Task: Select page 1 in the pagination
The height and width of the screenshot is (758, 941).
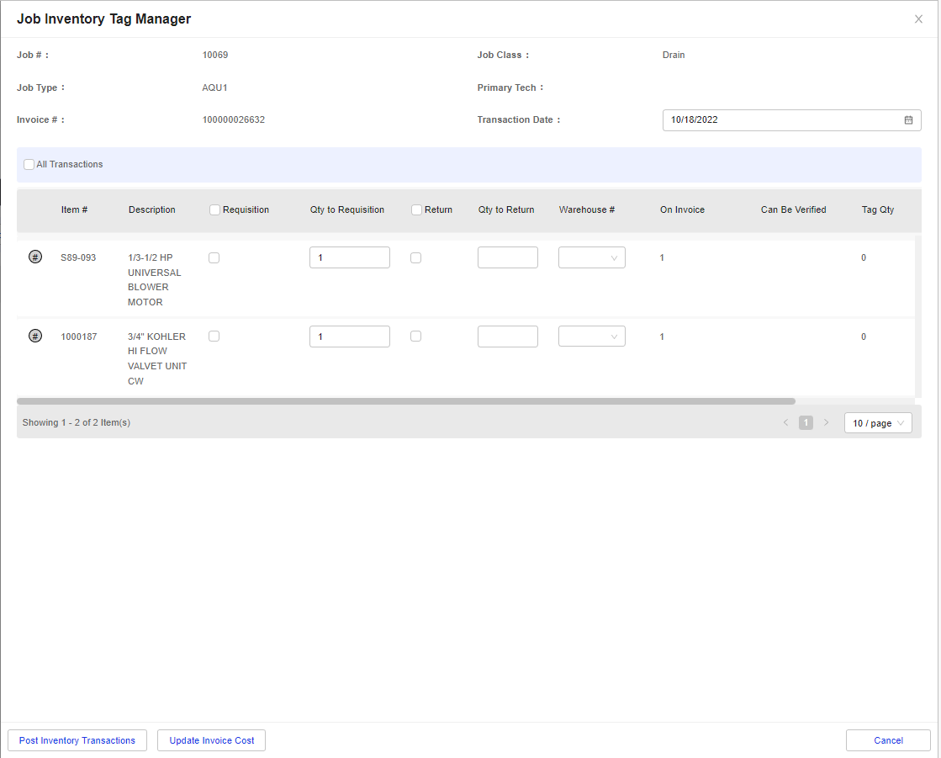Action: [x=806, y=422]
